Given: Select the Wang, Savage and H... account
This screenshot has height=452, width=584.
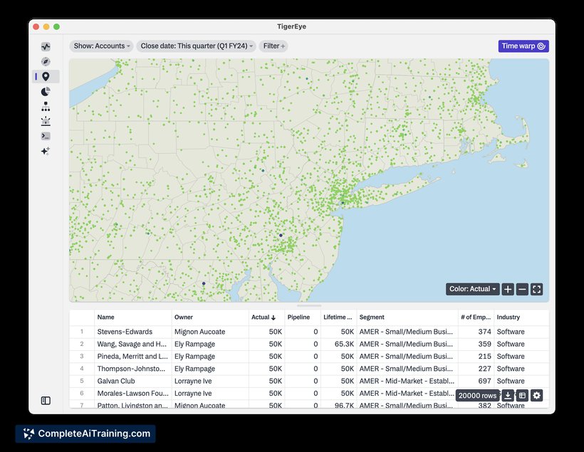Looking at the screenshot, I should [x=132, y=344].
